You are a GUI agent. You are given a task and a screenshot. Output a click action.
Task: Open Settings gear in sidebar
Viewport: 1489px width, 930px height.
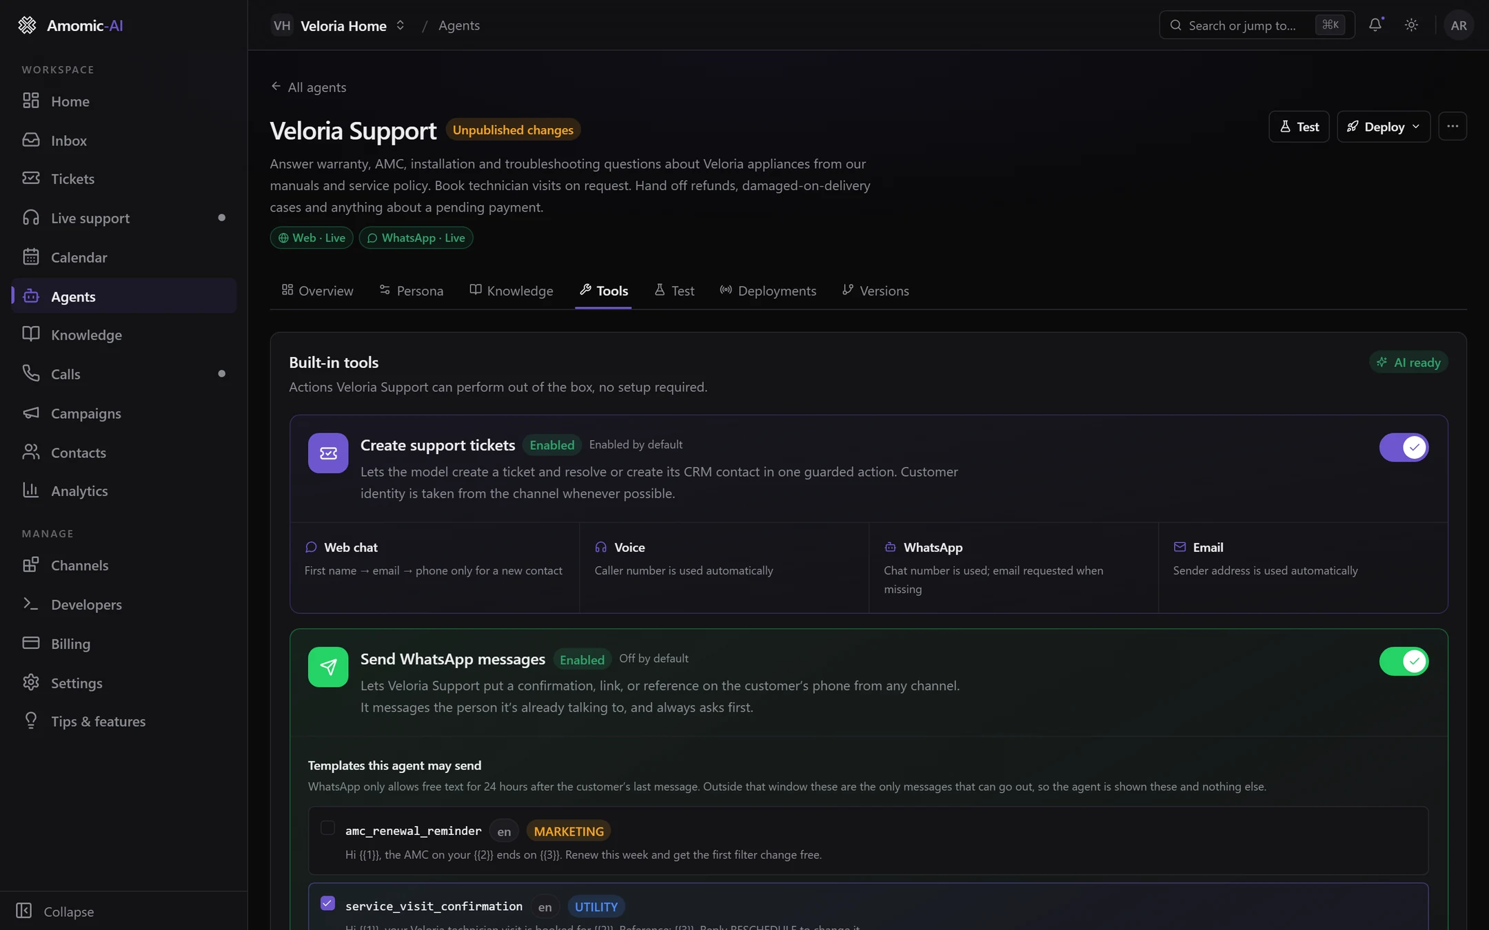pyautogui.click(x=124, y=683)
